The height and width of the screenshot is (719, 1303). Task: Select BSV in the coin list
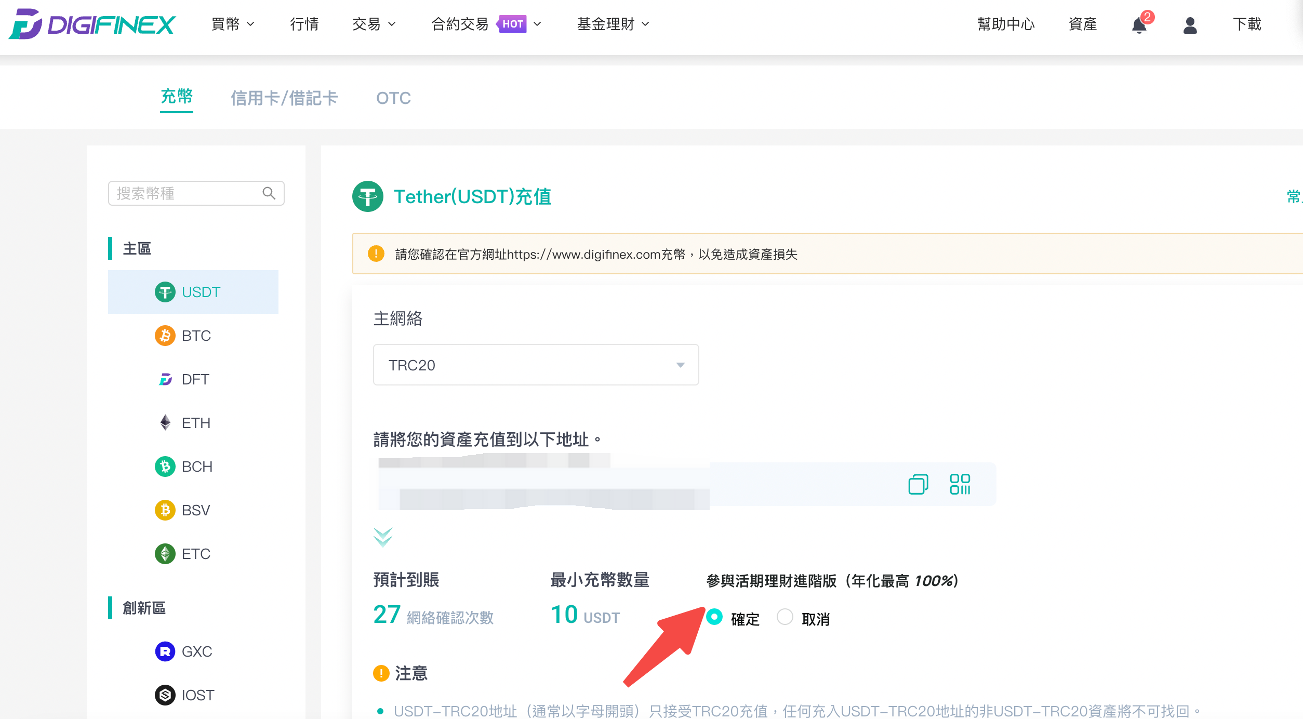tap(193, 510)
